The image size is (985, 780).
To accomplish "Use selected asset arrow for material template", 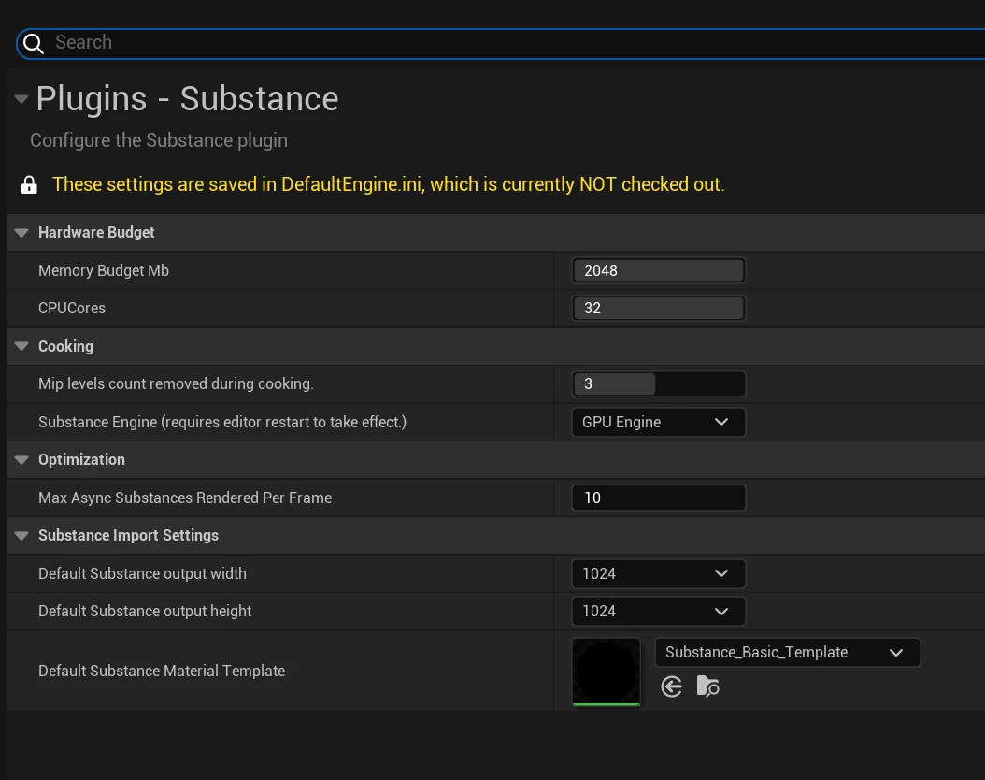I will (671, 687).
